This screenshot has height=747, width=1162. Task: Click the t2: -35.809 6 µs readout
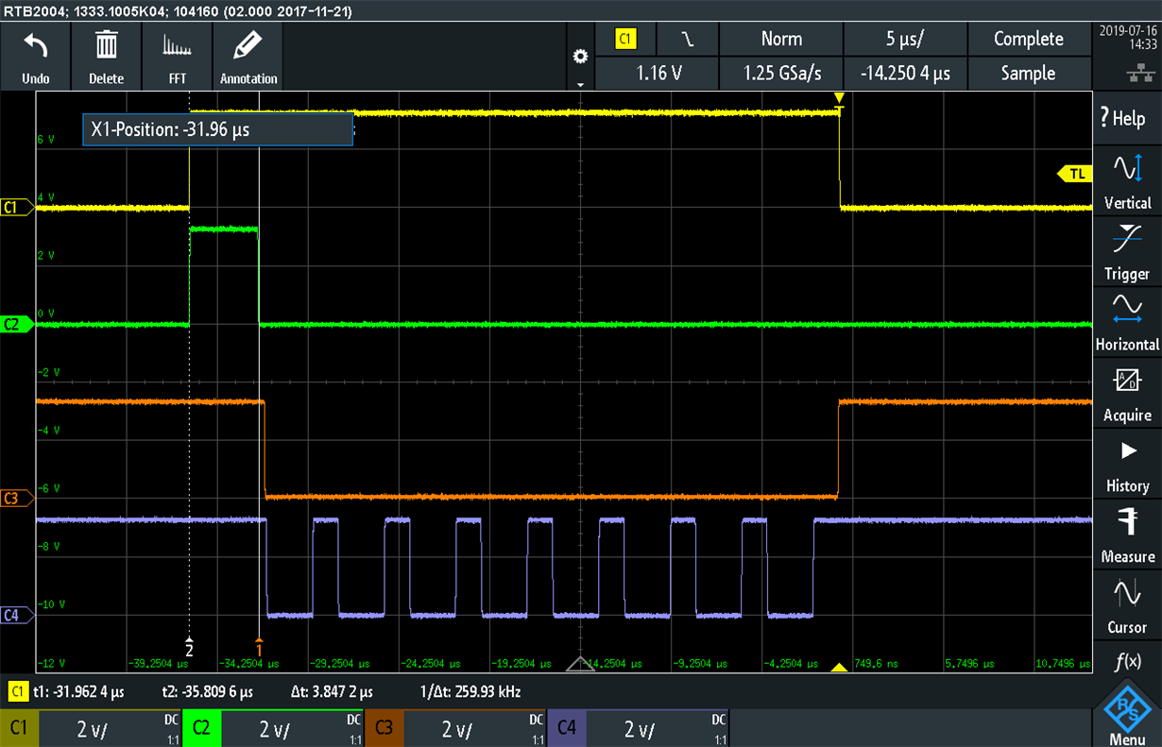point(206,691)
